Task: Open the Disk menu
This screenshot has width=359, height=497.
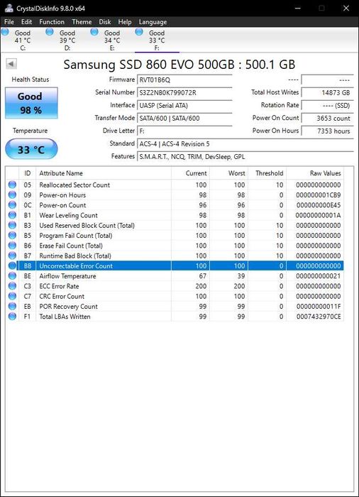Action: coord(105,22)
